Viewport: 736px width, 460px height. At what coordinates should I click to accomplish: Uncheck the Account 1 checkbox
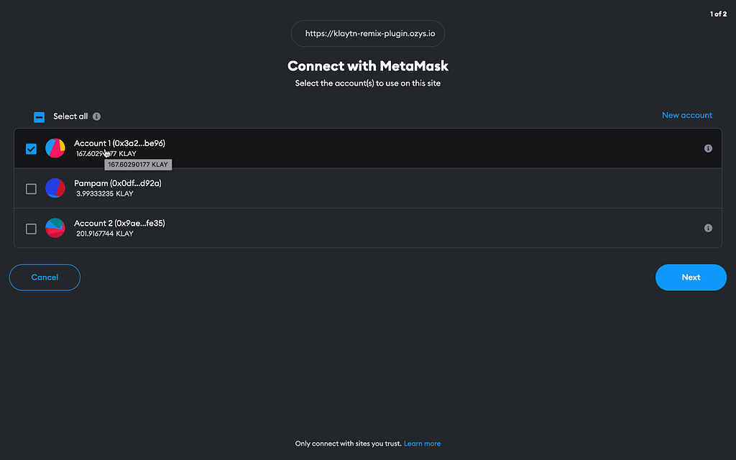[x=31, y=149]
